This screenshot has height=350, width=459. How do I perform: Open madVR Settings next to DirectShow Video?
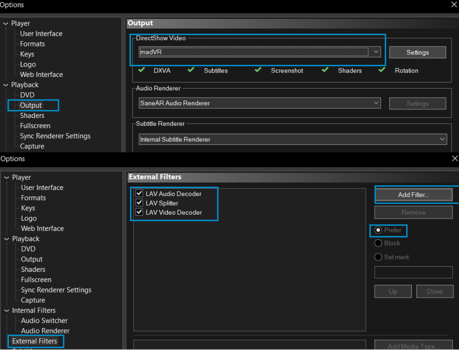[417, 52]
